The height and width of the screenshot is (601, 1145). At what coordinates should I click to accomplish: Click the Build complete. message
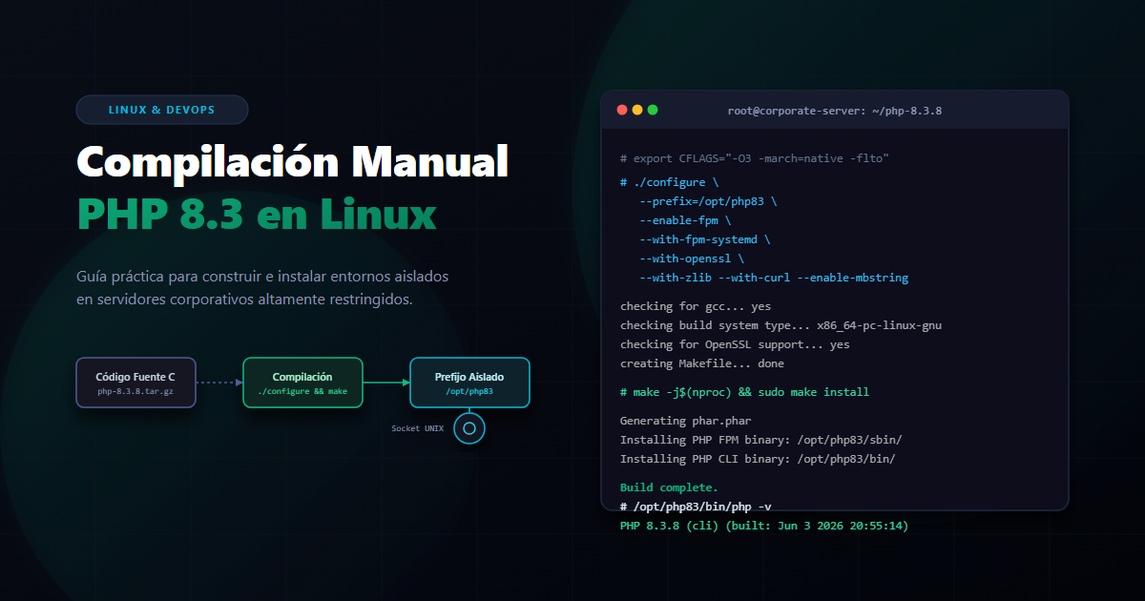(669, 487)
